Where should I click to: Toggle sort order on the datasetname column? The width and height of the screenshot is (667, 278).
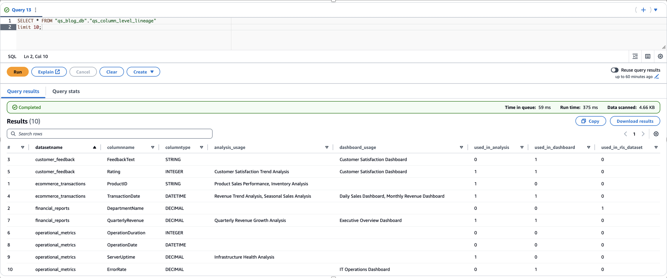tap(95, 147)
